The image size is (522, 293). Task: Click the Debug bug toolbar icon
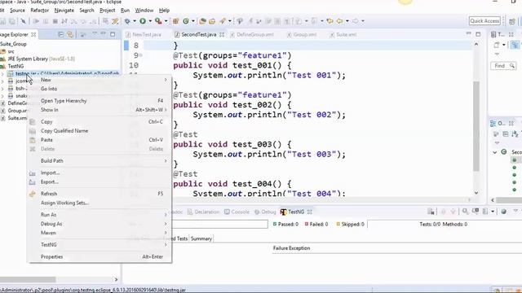click(x=127, y=21)
